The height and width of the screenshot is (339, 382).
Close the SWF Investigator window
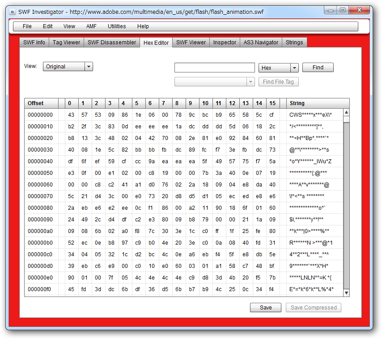[359, 10]
